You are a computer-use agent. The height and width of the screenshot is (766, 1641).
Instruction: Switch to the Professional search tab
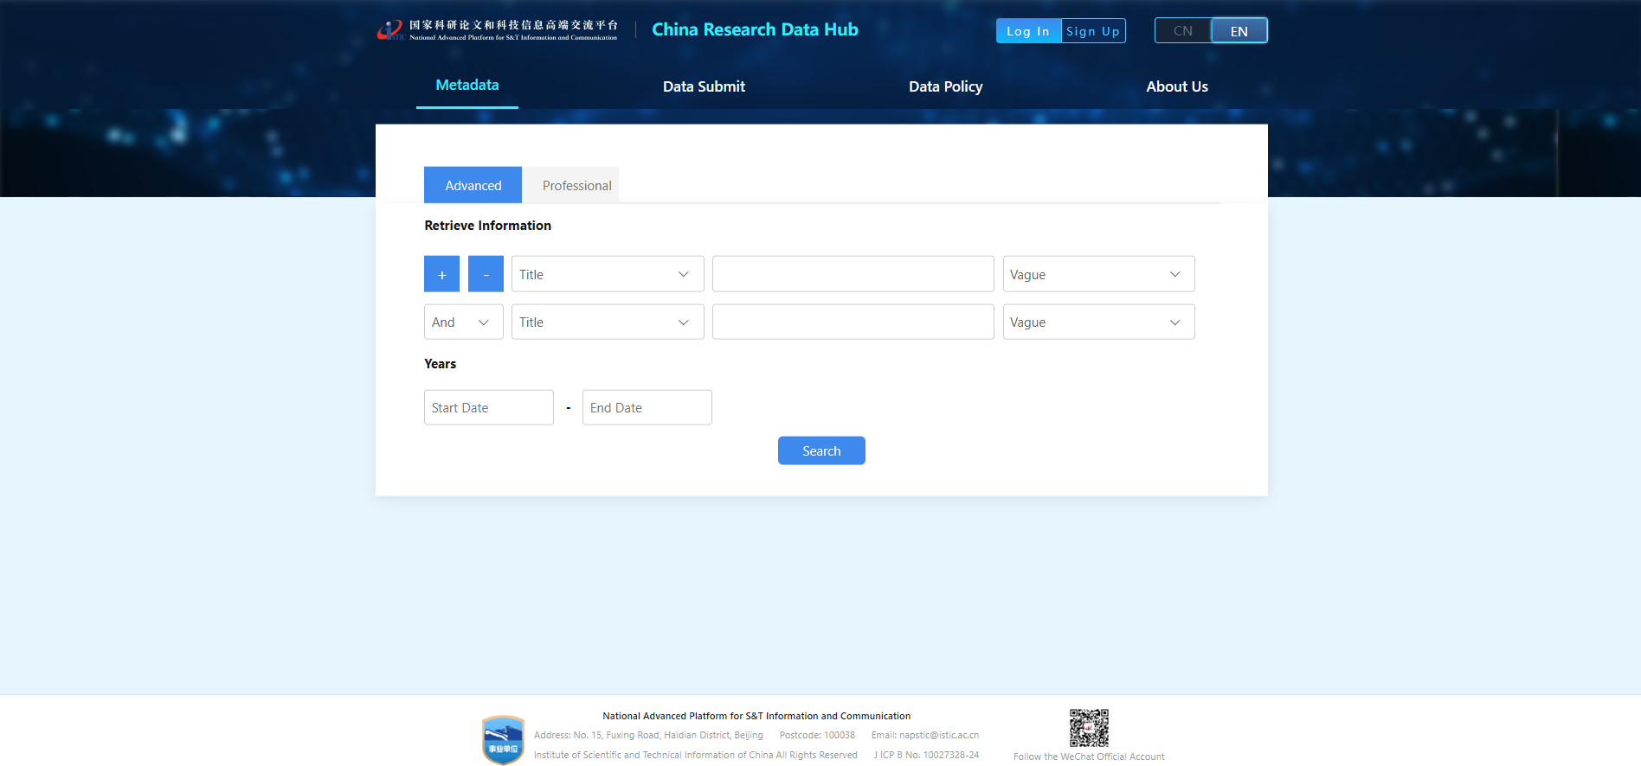[576, 185]
